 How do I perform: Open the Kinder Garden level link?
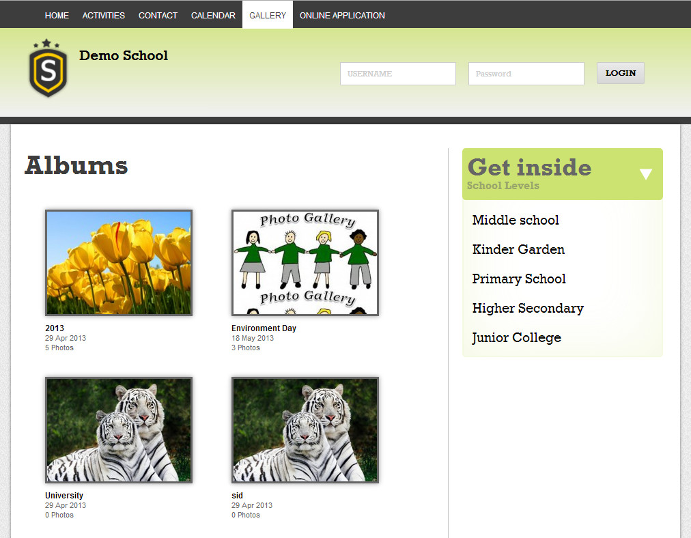[518, 249]
